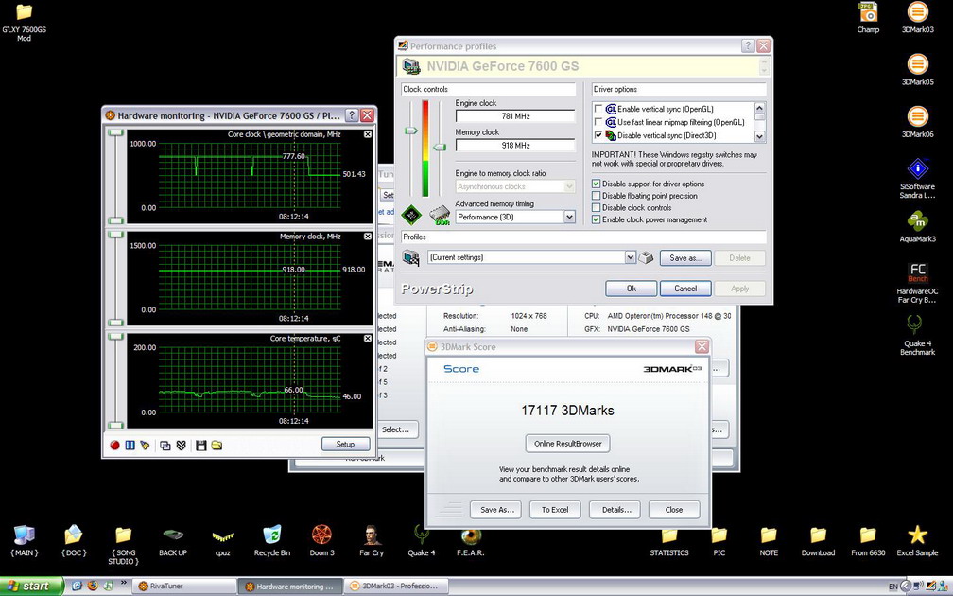This screenshot has width=953, height=596.
Task: Open the Advanced memory timing dropdown
Action: (569, 218)
